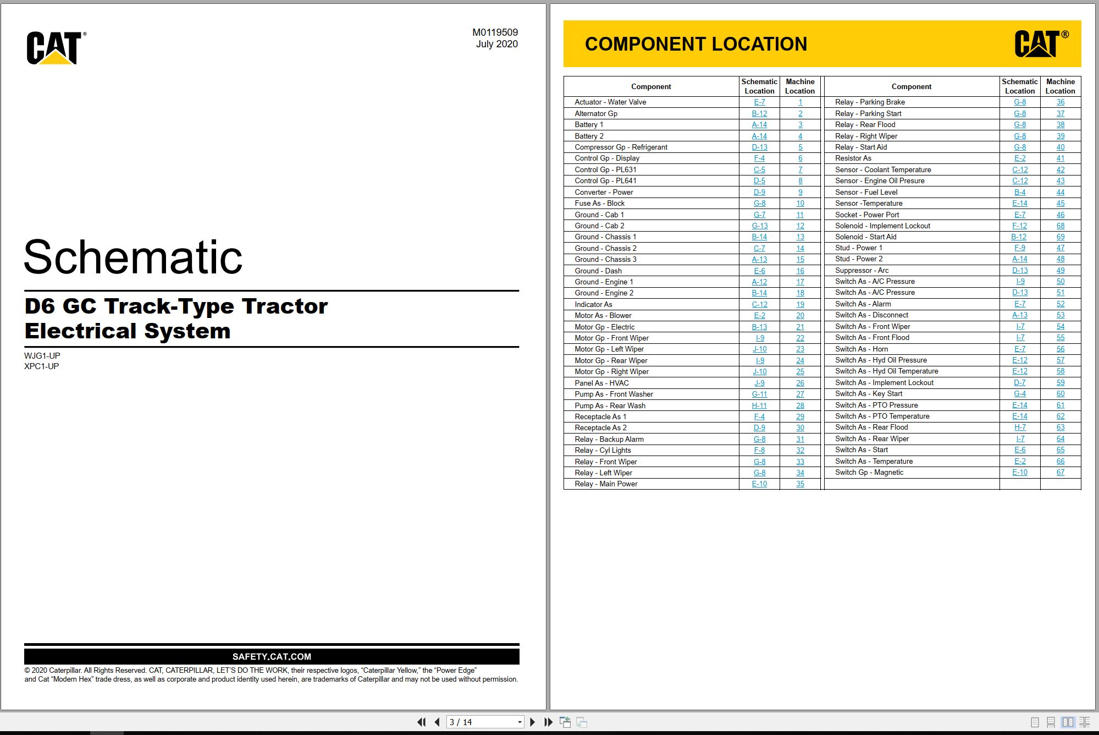The image size is (1099, 735).
Task: Open schematic B-4 for Sensor Fuel Level
Action: tap(1019, 193)
